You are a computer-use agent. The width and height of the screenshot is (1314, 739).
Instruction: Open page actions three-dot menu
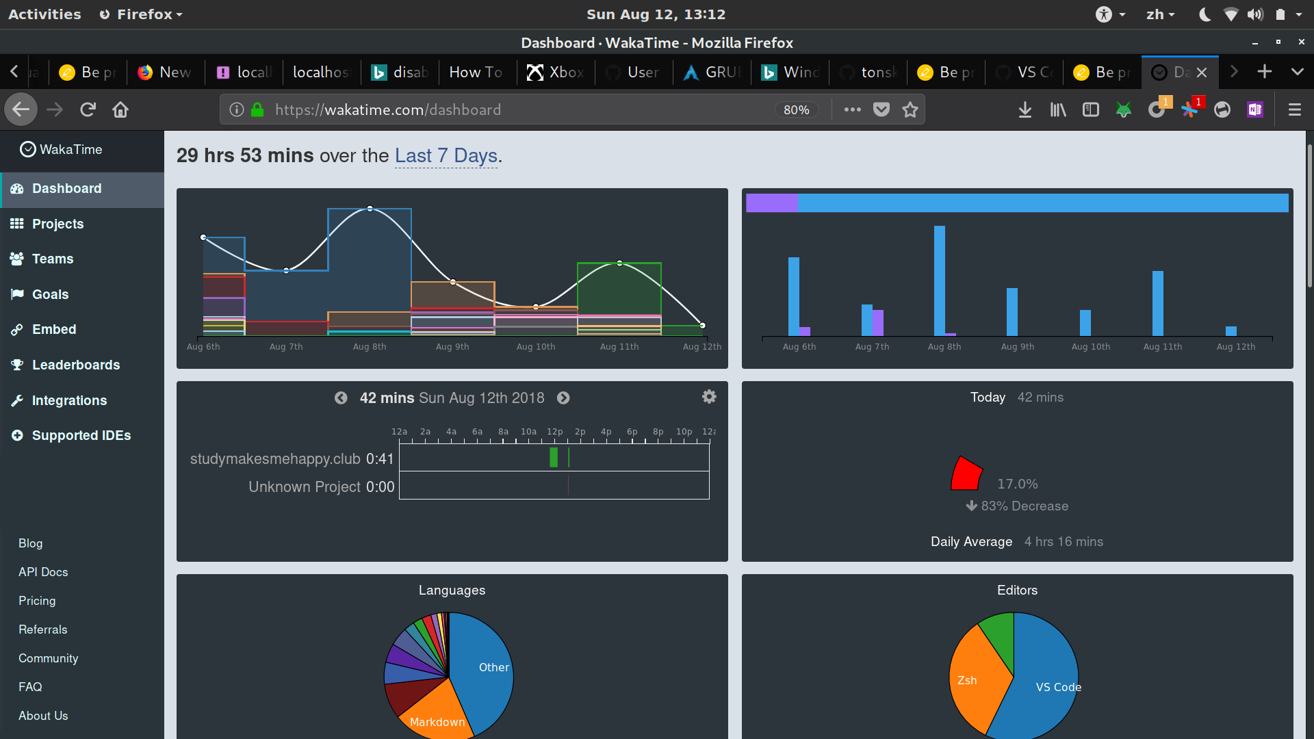pos(852,109)
